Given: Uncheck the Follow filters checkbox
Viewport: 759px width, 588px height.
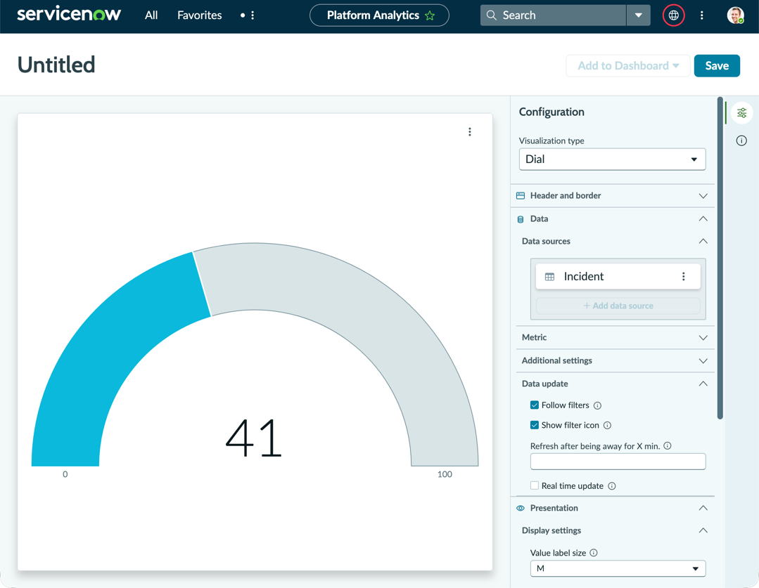Looking at the screenshot, I should pos(535,405).
